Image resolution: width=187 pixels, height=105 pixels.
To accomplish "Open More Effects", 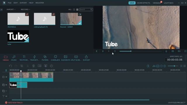I will click(143, 3).
